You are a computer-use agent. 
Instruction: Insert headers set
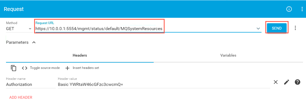(82, 68)
